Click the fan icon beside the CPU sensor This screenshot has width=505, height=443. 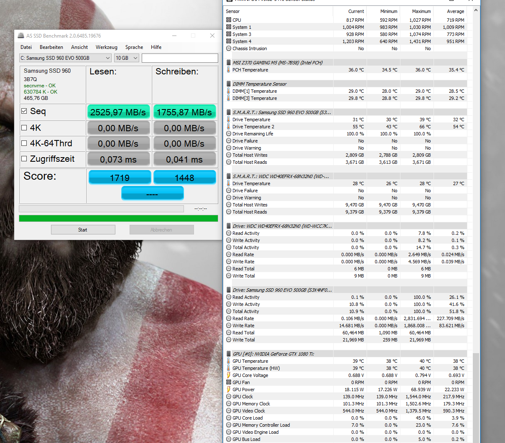tap(229, 20)
